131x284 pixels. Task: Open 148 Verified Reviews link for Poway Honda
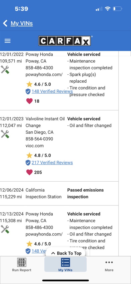tap(52, 91)
